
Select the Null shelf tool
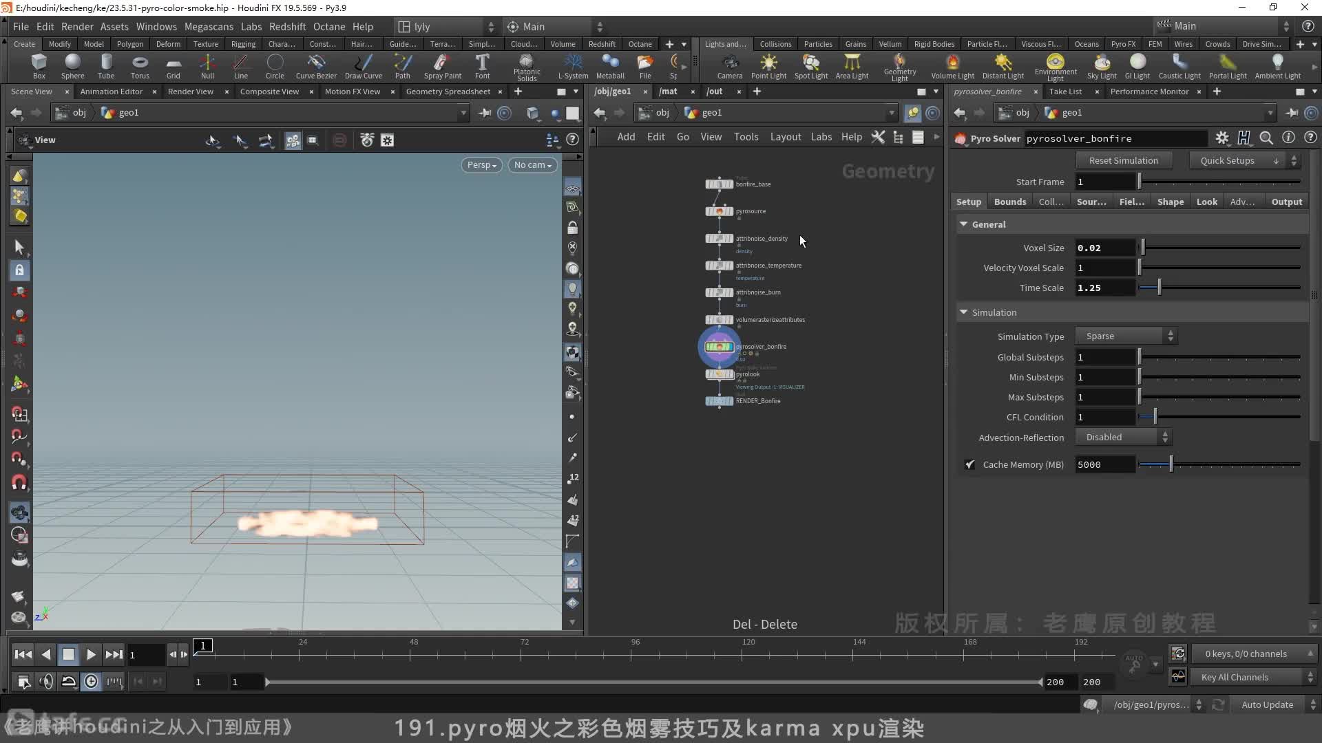(x=207, y=67)
